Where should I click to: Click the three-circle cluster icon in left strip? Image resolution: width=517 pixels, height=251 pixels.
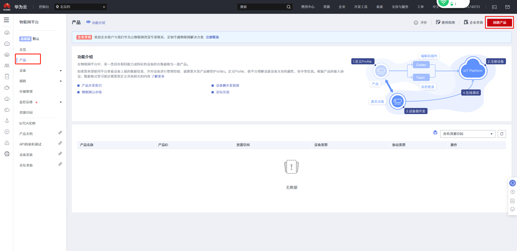(7, 143)
